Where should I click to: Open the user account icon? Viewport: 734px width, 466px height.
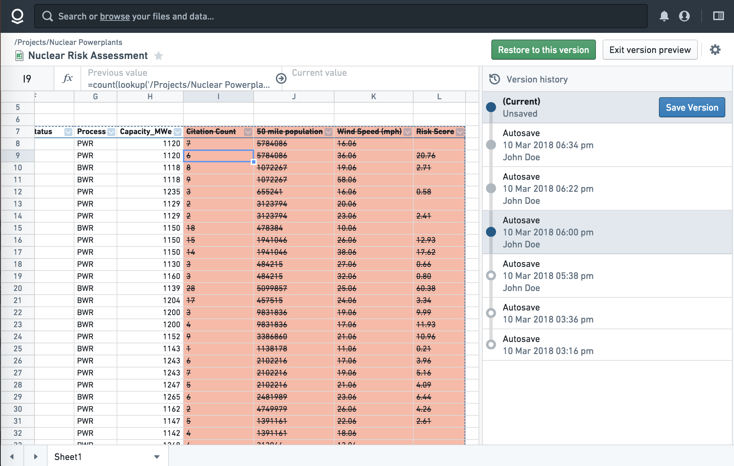click(x=684, y=16)
